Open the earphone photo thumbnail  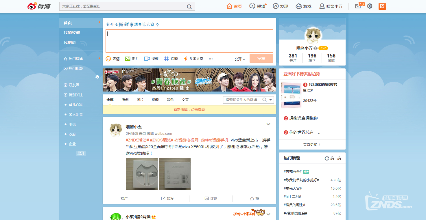click(x=142, y=174)
